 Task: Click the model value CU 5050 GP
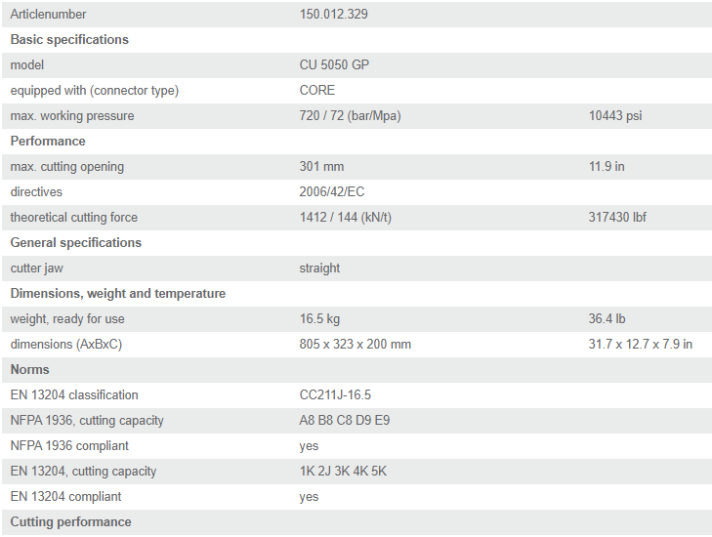[334, 65]
